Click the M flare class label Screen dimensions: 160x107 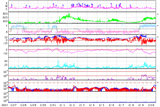(x=7, y=6)
